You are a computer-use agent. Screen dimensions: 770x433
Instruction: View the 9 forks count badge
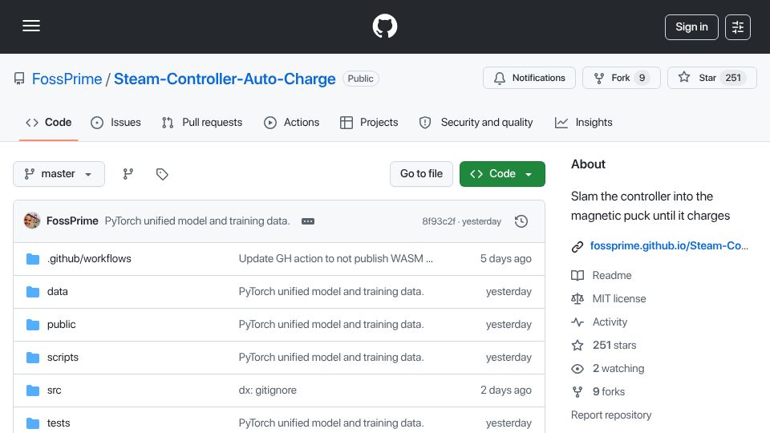point(642,78)
